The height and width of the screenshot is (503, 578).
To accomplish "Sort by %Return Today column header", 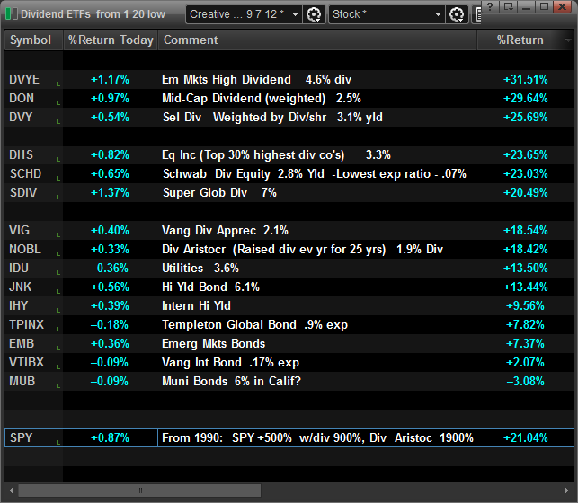I will pyautogui.click(x=111, y=40).
